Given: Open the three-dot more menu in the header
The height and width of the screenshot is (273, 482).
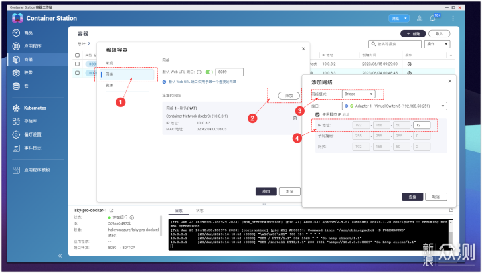Looking at the screenshot, I should click(453, 19).
